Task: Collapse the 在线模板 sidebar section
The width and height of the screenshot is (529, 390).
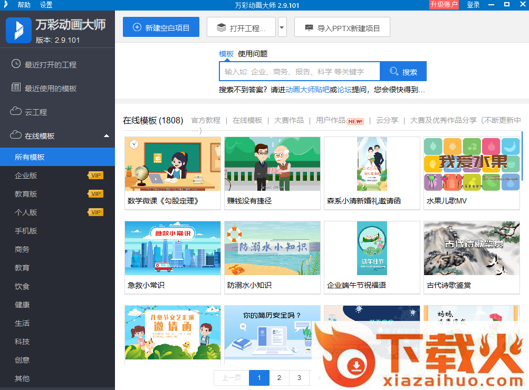Action: [107, 136]
